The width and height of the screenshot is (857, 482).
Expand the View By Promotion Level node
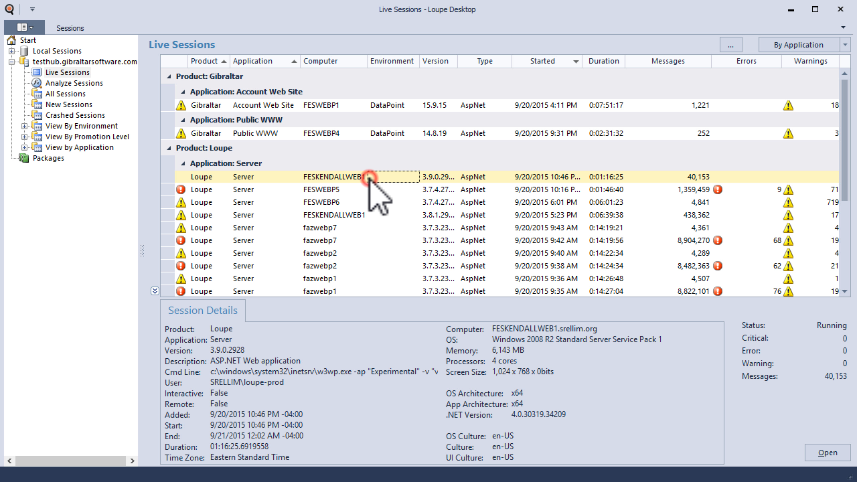(25, 137)
